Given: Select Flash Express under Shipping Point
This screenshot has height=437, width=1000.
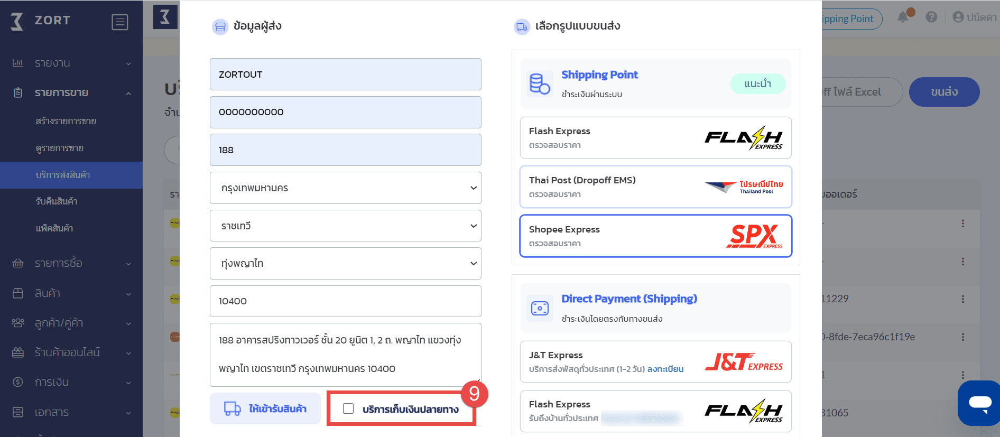Looking at the screenshot, I should coord(656,137).
